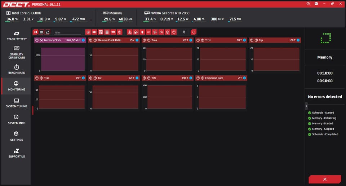
Task: Click the Tras blue info dot
Action: [83, 78]
